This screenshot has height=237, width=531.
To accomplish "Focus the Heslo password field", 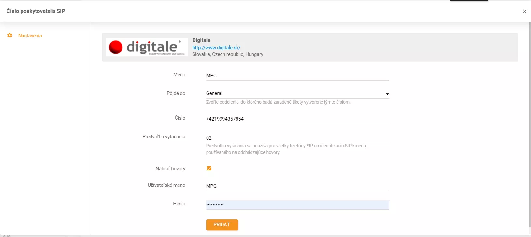I will point(297,205).
